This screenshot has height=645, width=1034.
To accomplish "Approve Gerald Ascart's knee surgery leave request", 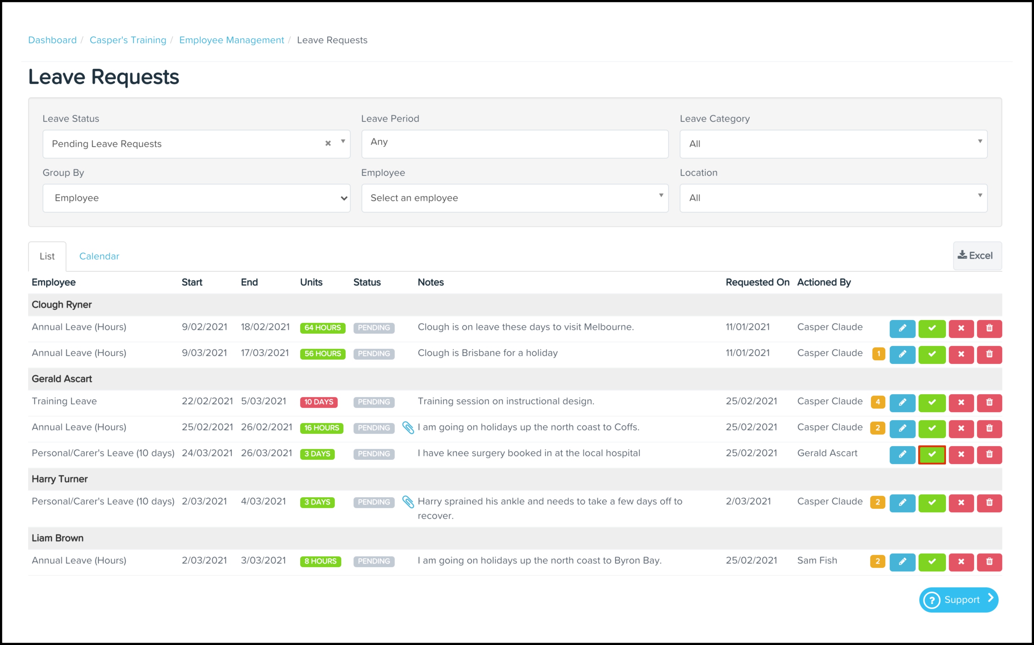I will [x=932, y=454].
